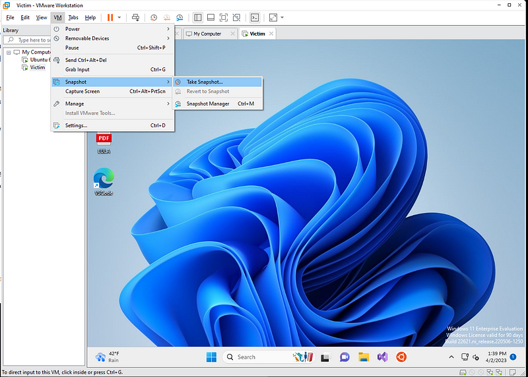This screenshot has width=528, height=377.
Task: Open the clock showing 1:39 PM 4/2/2023
Action: pos(496,357)
